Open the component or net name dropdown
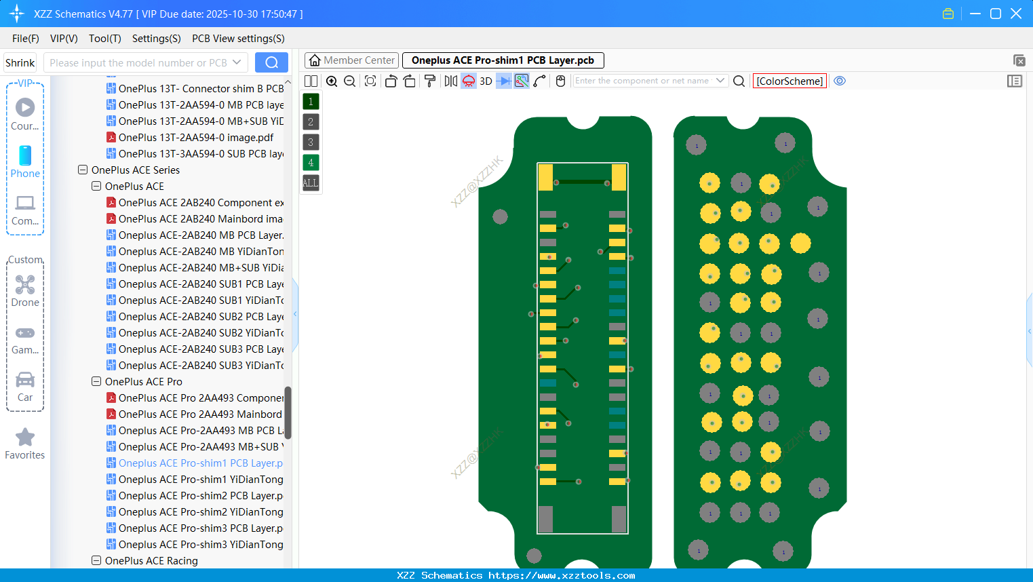Viewport: 1033px width, 582px height. point(720,81)
